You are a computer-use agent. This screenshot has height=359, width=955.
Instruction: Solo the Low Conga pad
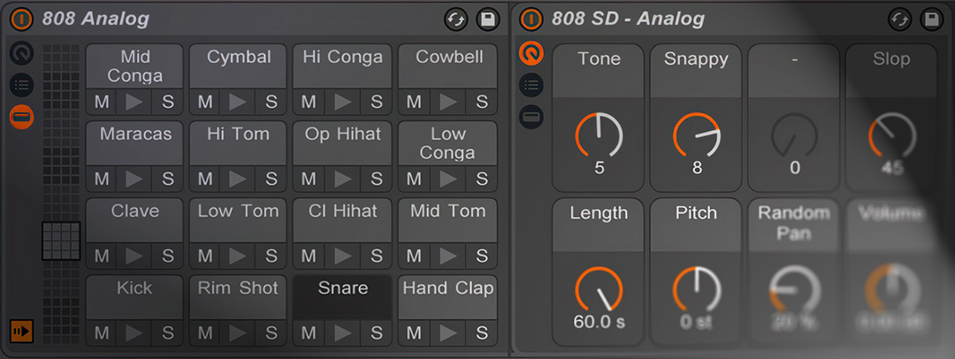click(x=482, y=179)
